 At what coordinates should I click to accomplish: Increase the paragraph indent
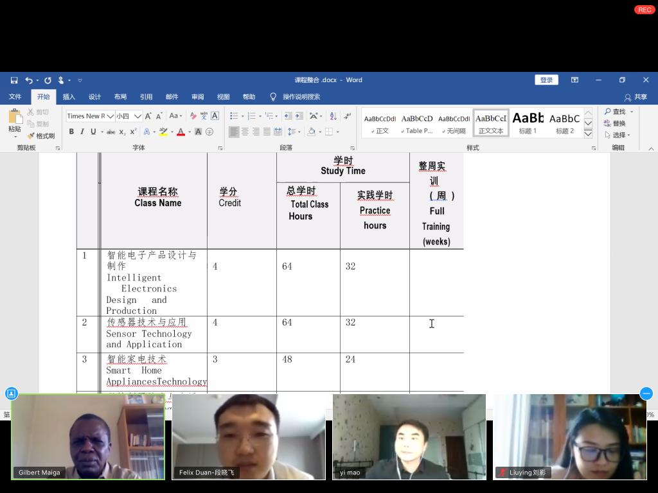click(x=299, y=116)
